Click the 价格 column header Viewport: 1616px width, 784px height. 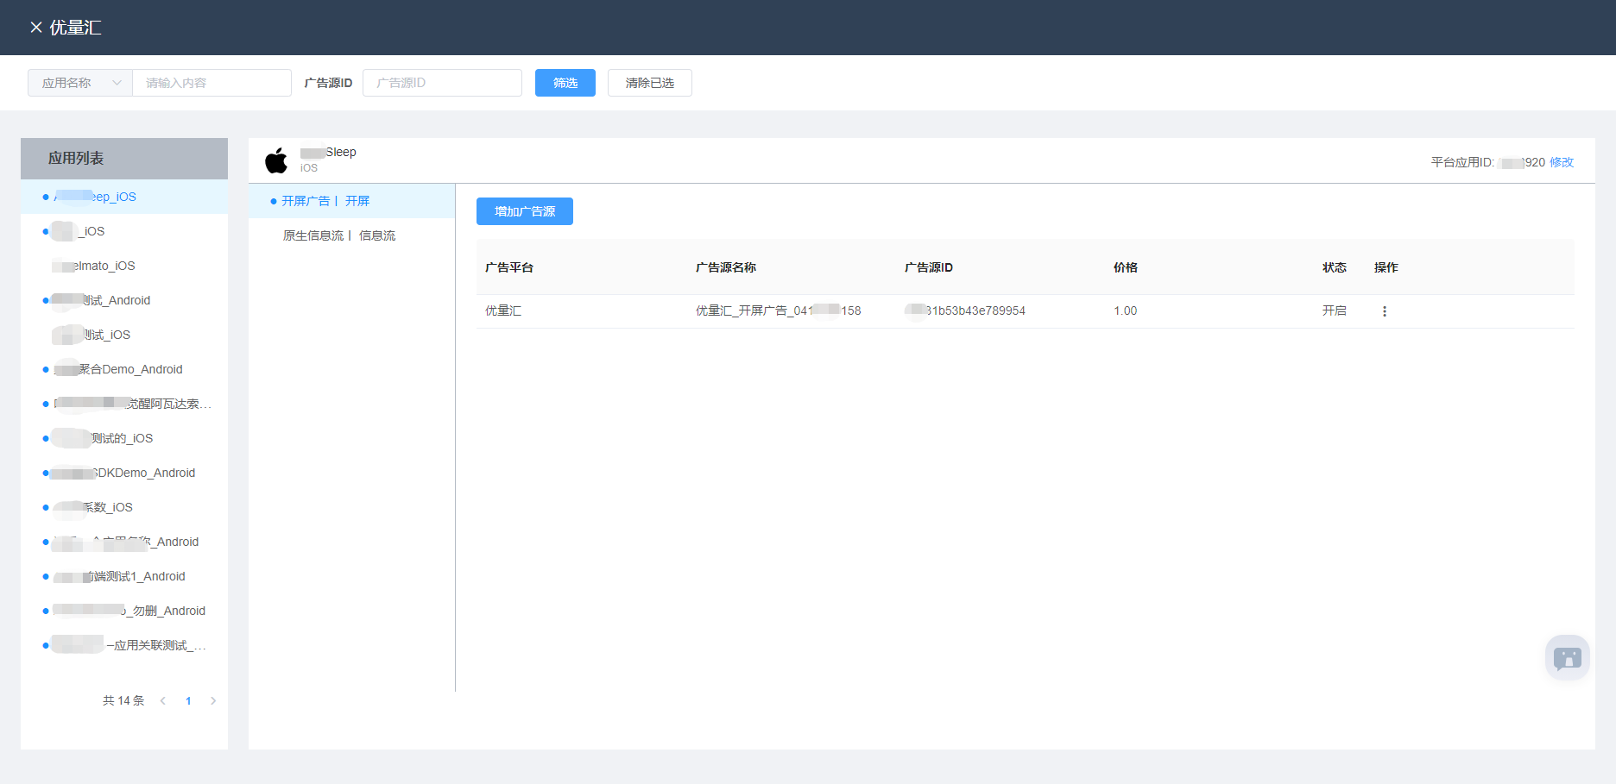tap(1126, 267)
